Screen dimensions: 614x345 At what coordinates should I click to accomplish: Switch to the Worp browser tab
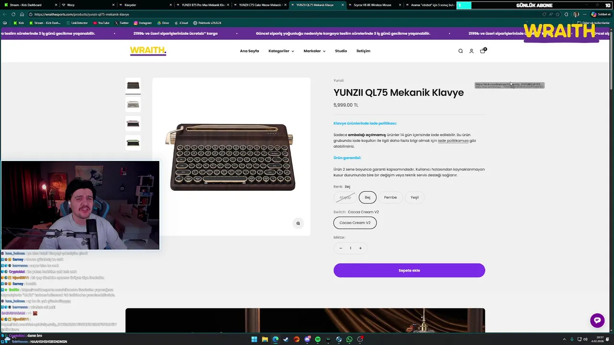point(88,5)
